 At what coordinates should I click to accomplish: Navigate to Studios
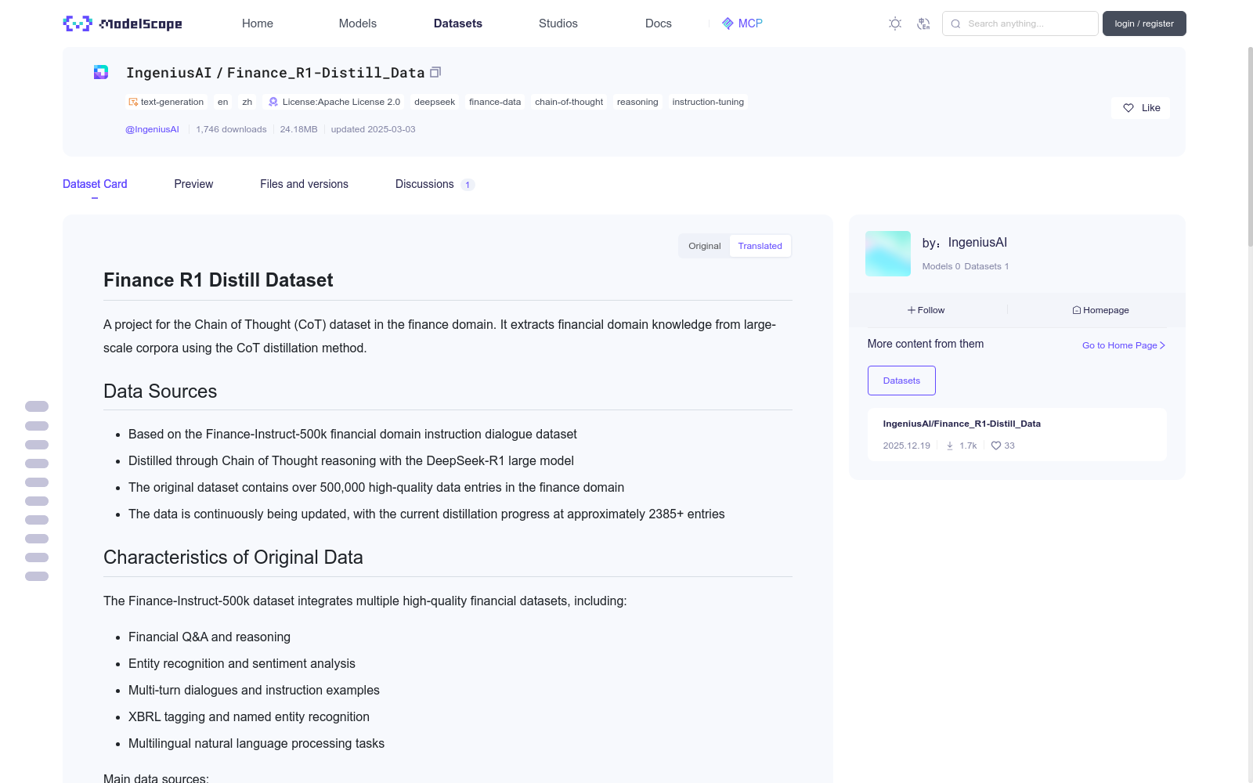coord(558,23)
